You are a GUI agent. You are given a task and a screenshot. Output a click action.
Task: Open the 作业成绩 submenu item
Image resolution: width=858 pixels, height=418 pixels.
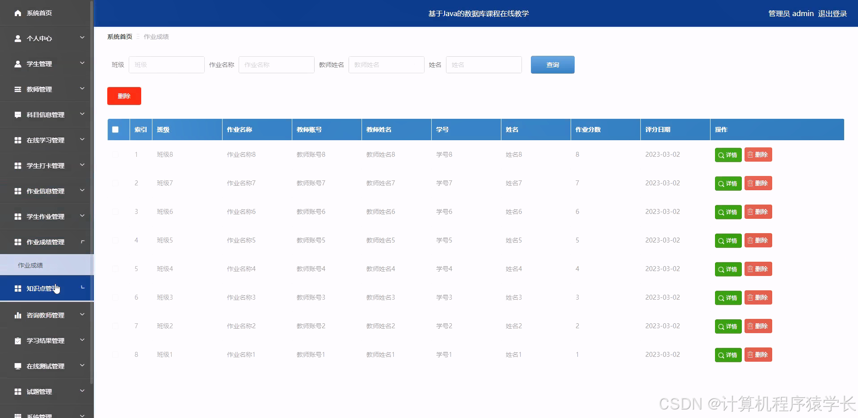(x=47, y=265)
